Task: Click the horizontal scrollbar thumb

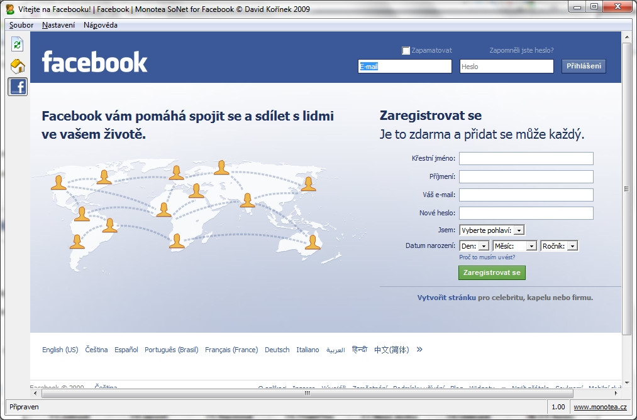Action: 307,393
